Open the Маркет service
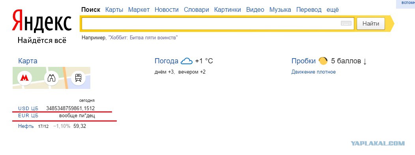The width and height of the screenshot is (415, 155). [139, 10]
